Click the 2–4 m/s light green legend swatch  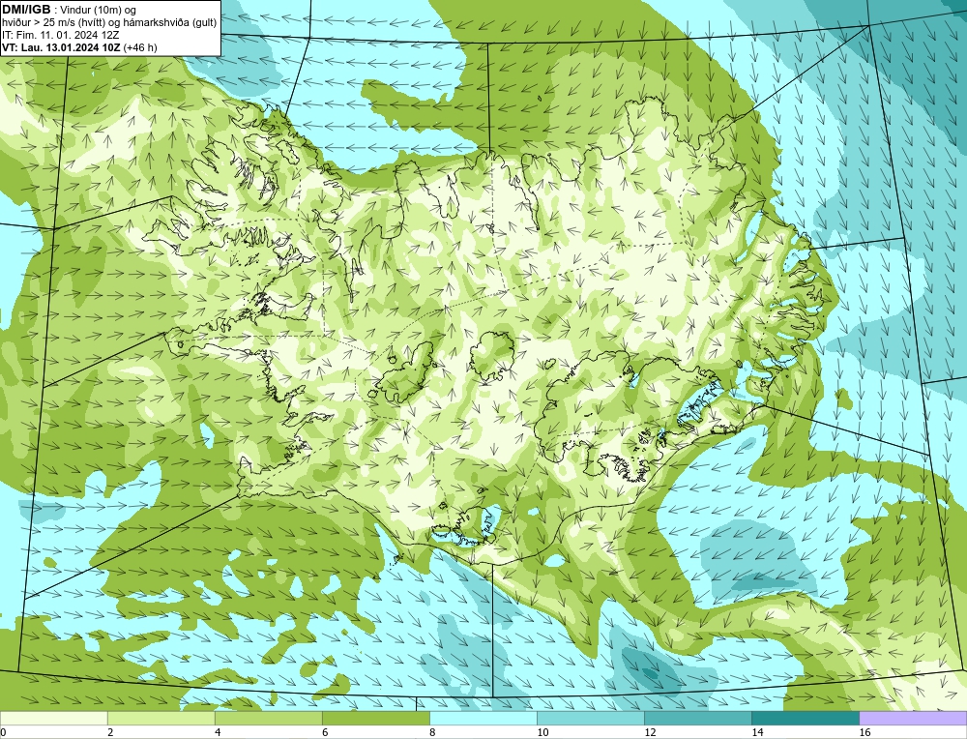(161, 718)
